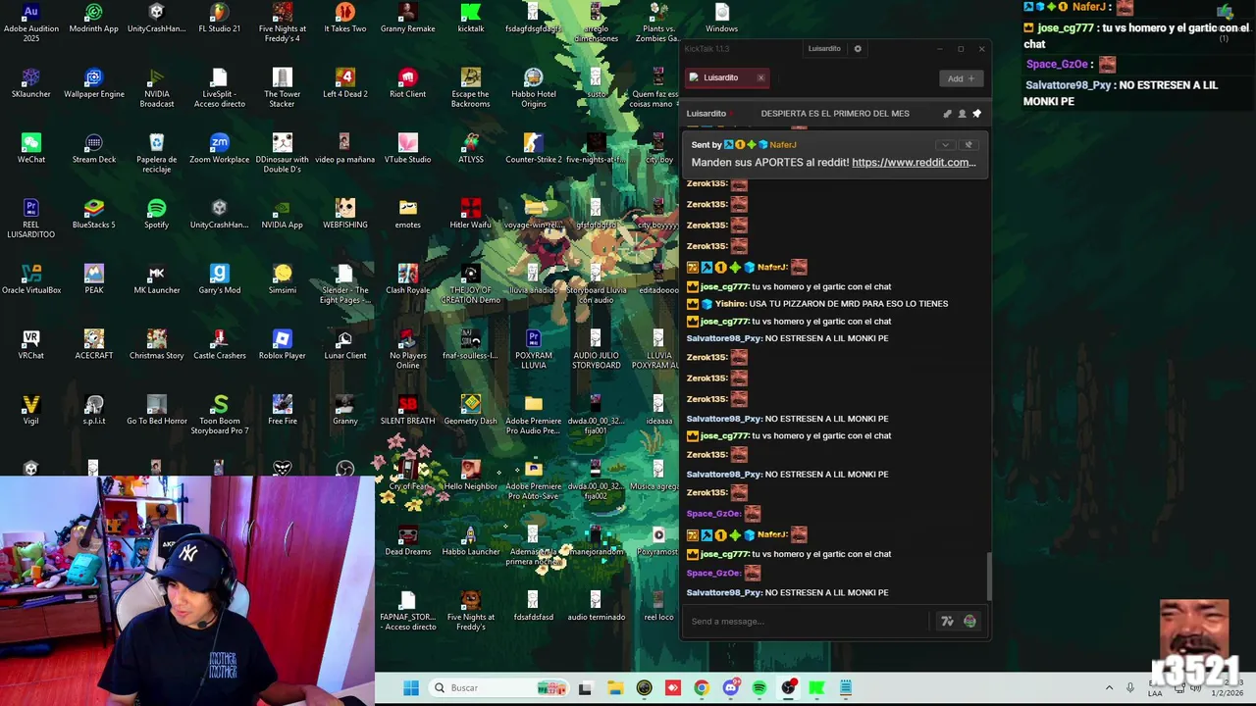Viewport: 1256px width, 706px height.
Task: Open kicktalk desktop shortcut
Action: point(471,20)
